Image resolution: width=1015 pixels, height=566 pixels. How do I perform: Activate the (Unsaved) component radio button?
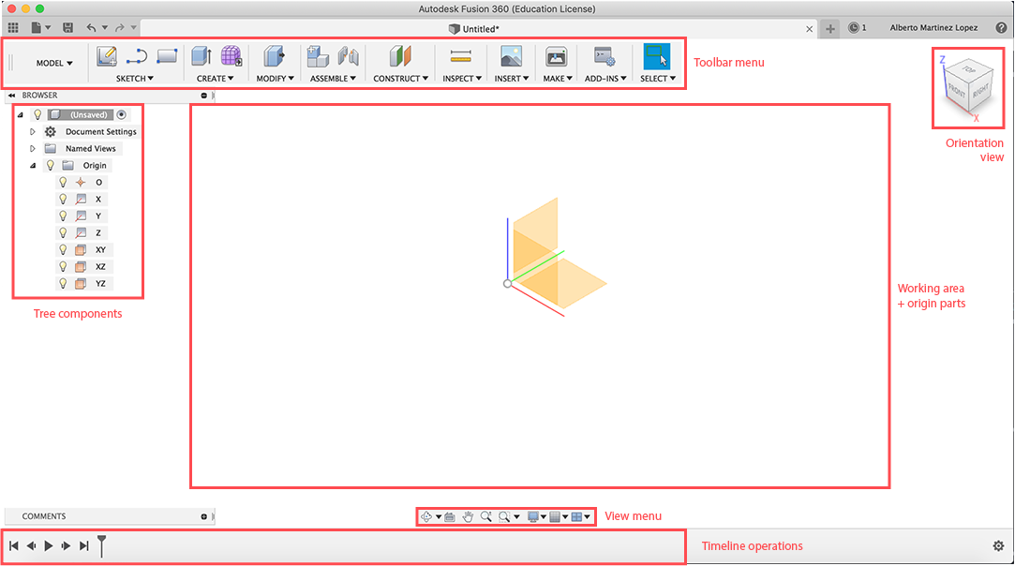[x=121, y=114]
